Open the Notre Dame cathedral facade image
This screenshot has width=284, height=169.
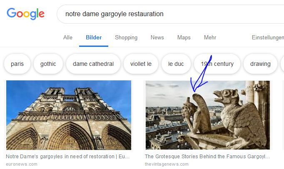[x=69, y=115]
